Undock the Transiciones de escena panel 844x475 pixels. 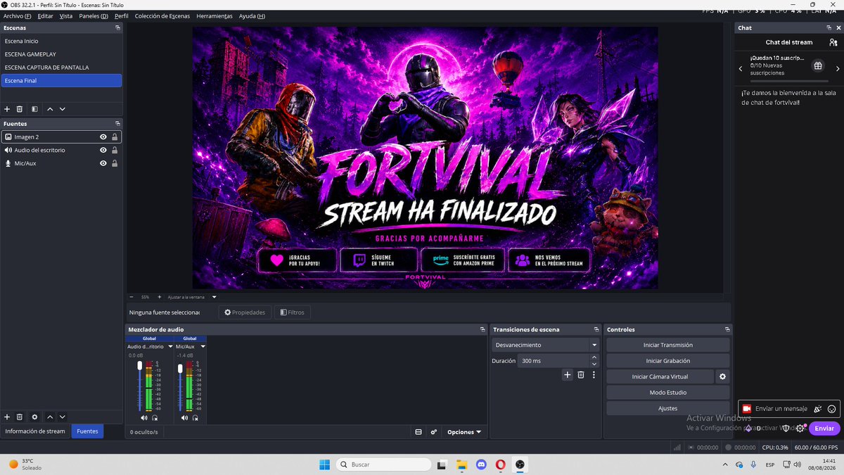pyautogui.click(x=597, y=329)
